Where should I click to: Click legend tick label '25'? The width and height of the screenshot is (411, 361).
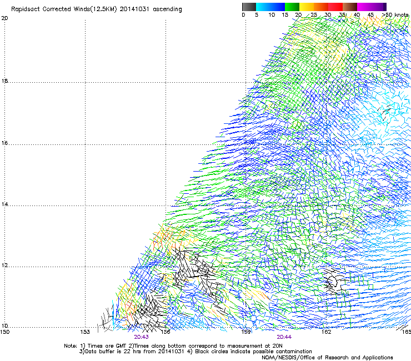click(314, 15)
